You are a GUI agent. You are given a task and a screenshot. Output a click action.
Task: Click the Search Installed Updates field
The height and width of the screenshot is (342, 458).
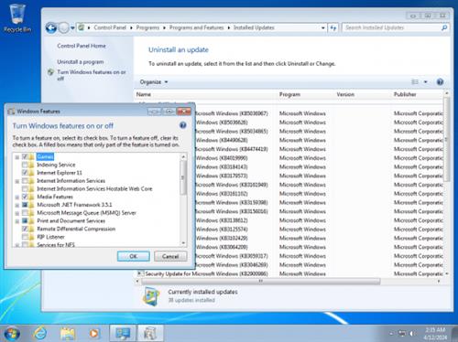click(392, 27)
